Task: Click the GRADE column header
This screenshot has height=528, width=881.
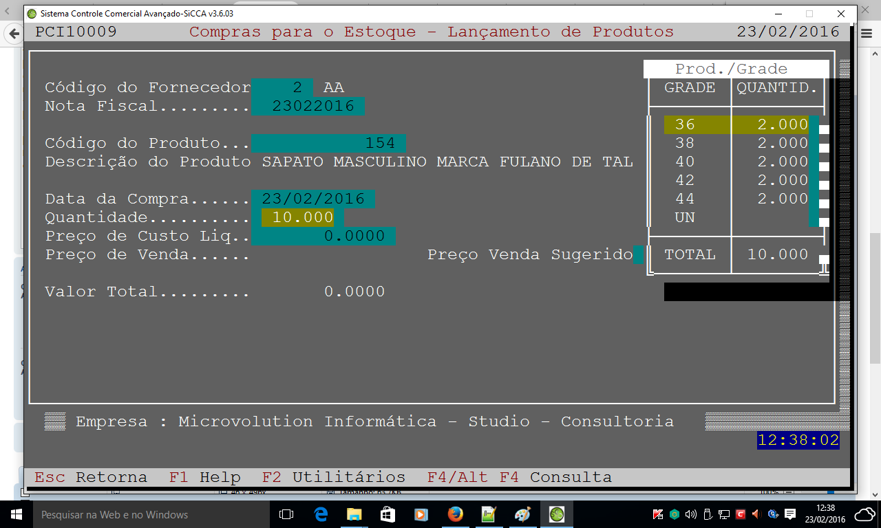Action: [690, 87]
